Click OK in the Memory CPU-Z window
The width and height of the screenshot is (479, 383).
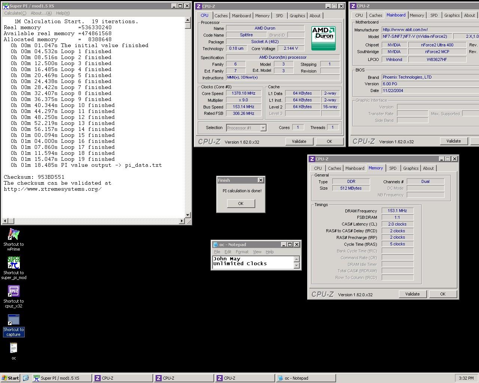(443, 294)
